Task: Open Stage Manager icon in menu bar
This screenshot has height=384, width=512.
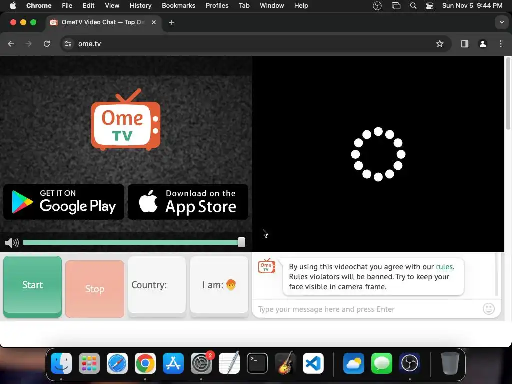Action: click(x=396, y=6)
